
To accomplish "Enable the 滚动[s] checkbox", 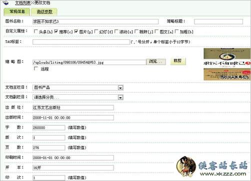I will [116, 31].
